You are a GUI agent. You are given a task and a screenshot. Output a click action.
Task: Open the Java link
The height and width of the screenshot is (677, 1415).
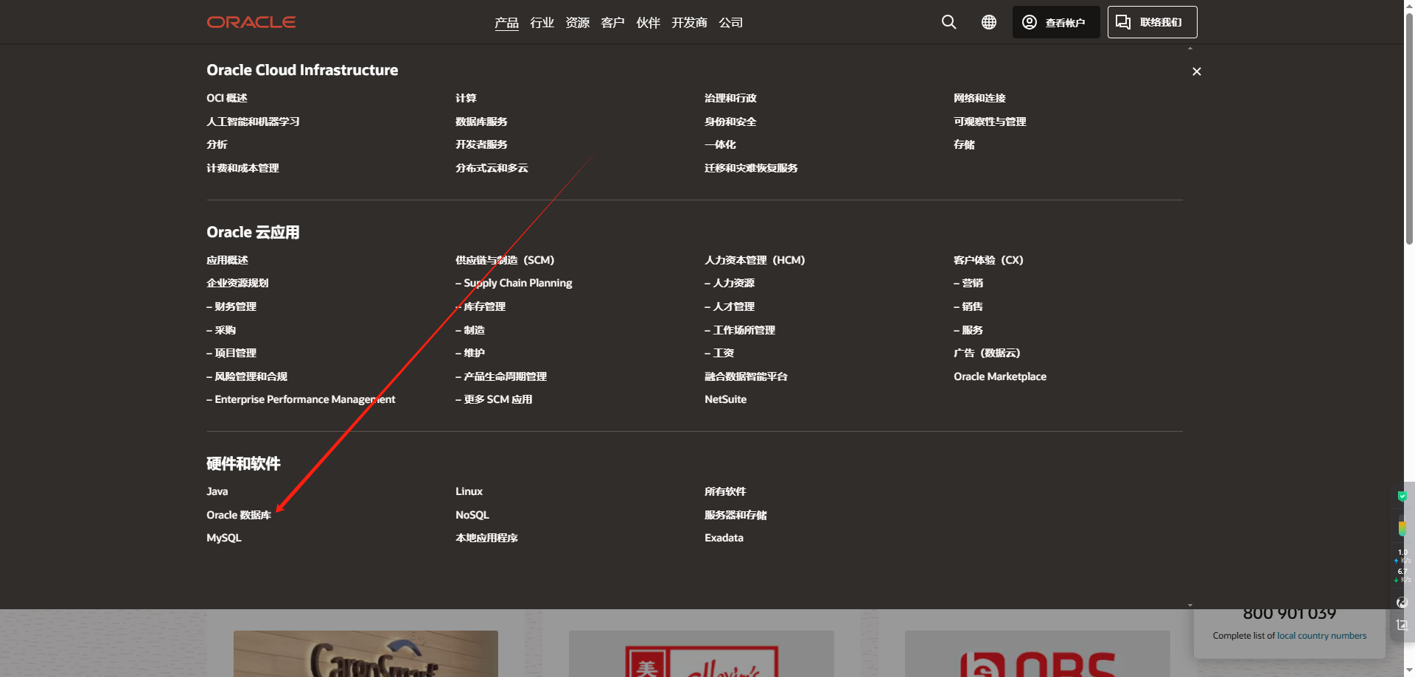click(217, 491)
